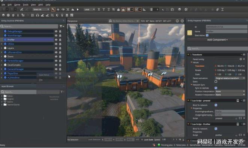Open the Tools menu
The height and width of the screenshot is (148, 248).
(26, 5)
